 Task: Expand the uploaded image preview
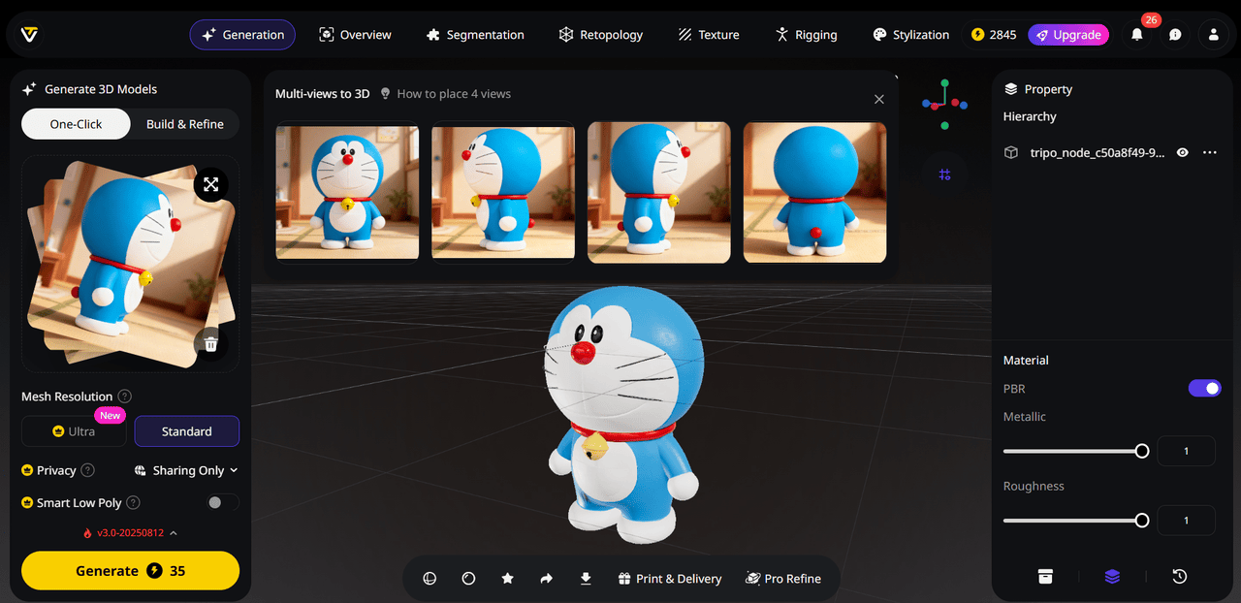point(210,184)
